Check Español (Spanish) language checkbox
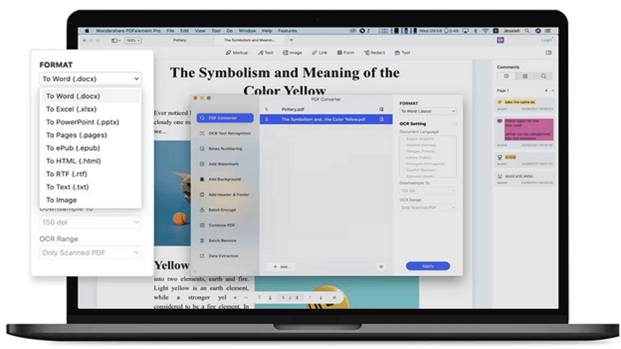The image size is (621, 349). [403, 170]
